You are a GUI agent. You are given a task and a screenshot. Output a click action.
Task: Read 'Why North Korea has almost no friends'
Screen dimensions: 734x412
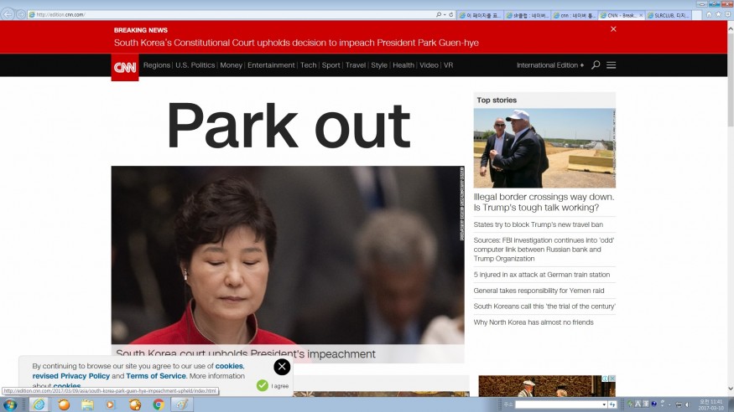pos(533,322)
